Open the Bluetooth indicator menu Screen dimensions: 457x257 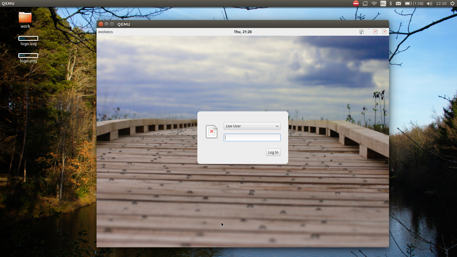point(391,3)
